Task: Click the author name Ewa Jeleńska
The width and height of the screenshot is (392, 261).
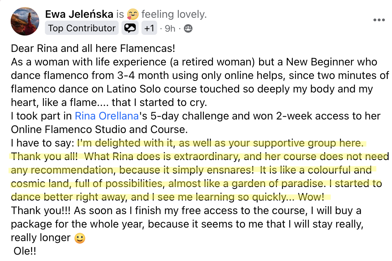Action: pos(79,14)
